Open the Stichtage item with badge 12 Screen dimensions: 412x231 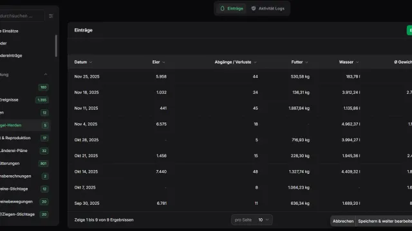click(x=24, y=189)
